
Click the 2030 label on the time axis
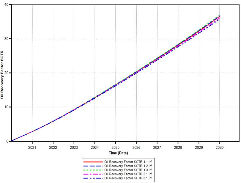coord(220,147)
